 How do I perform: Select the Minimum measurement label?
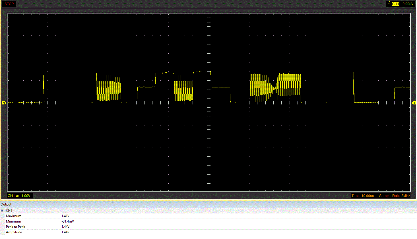[x=13, y=221]
